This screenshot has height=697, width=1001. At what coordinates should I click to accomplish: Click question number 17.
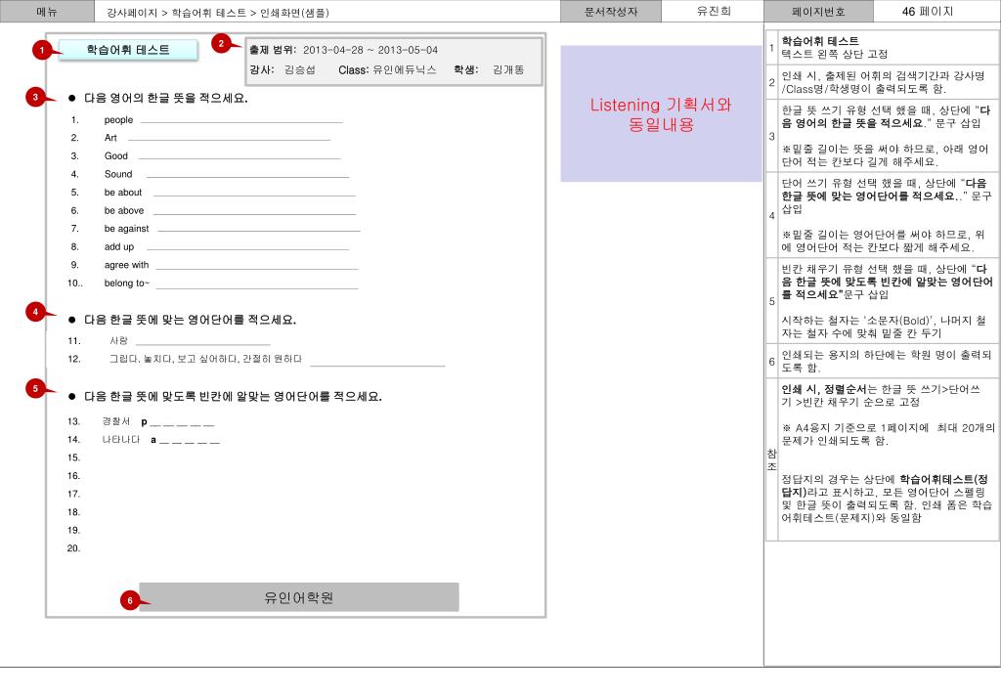[74, 494]
